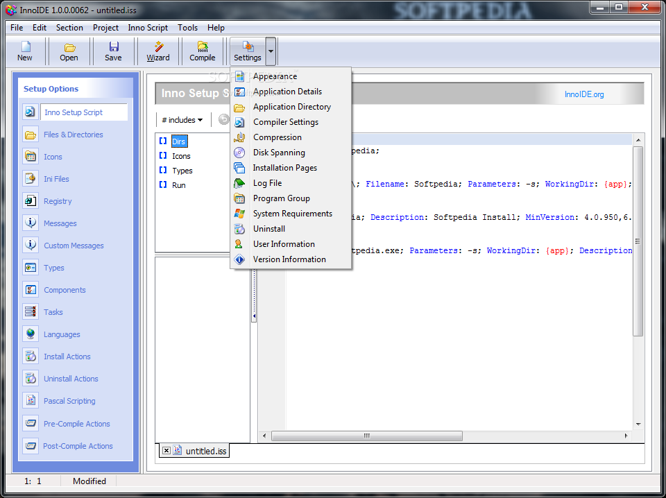
Task: Click the Open folder toolbar icon
Action: (x=69, y=47)
